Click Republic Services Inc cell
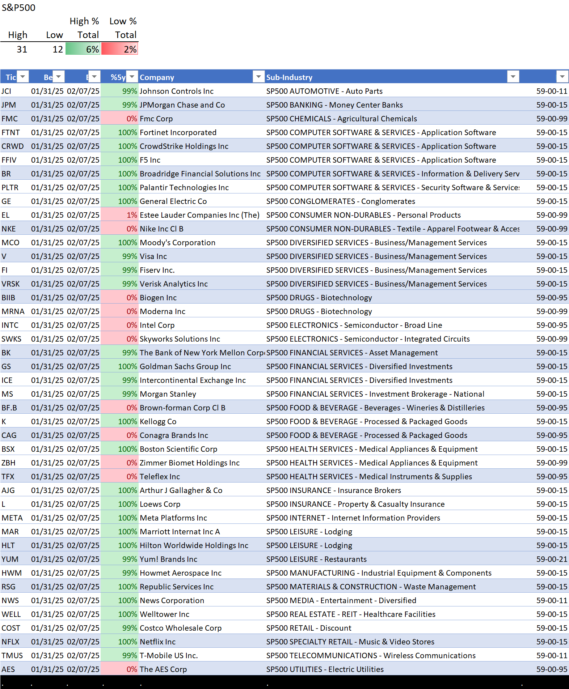This screenshot has width=569, height=689. pos(201,586)
